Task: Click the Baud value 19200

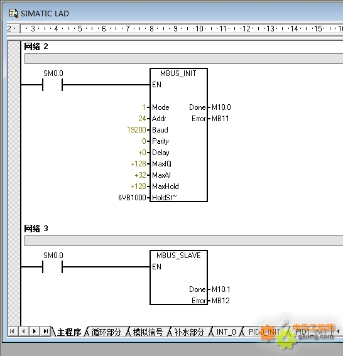Action: coord(136,130)
